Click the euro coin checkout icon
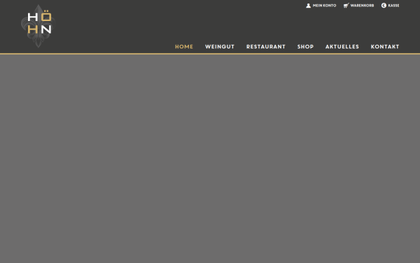 (x=384, y=6)
